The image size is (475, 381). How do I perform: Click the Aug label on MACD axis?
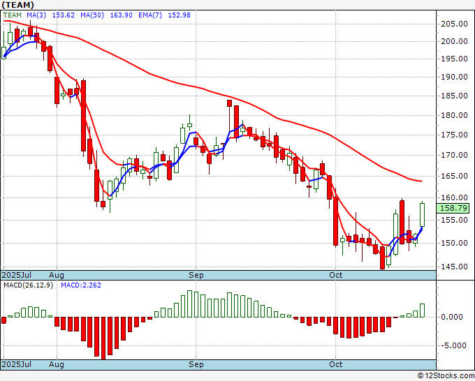(x=57, y=364)
